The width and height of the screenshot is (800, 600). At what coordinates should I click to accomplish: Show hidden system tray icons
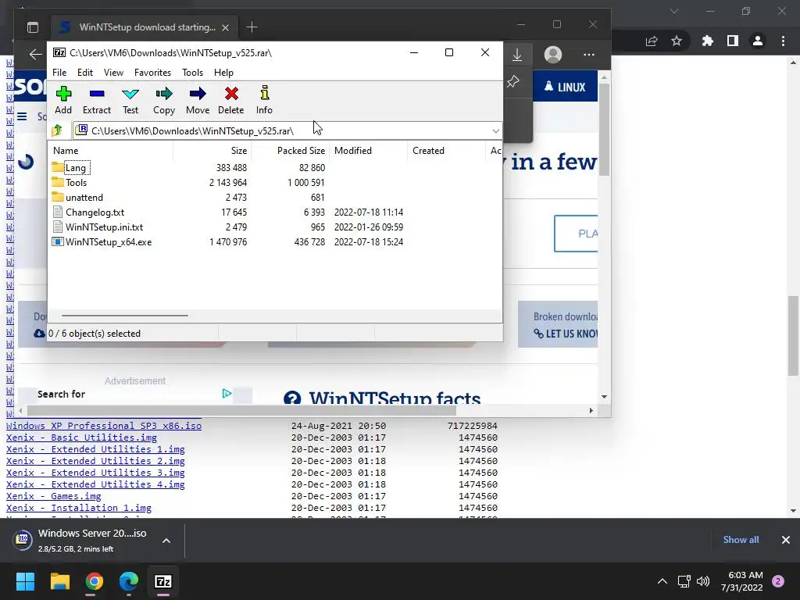coord(662,581)
